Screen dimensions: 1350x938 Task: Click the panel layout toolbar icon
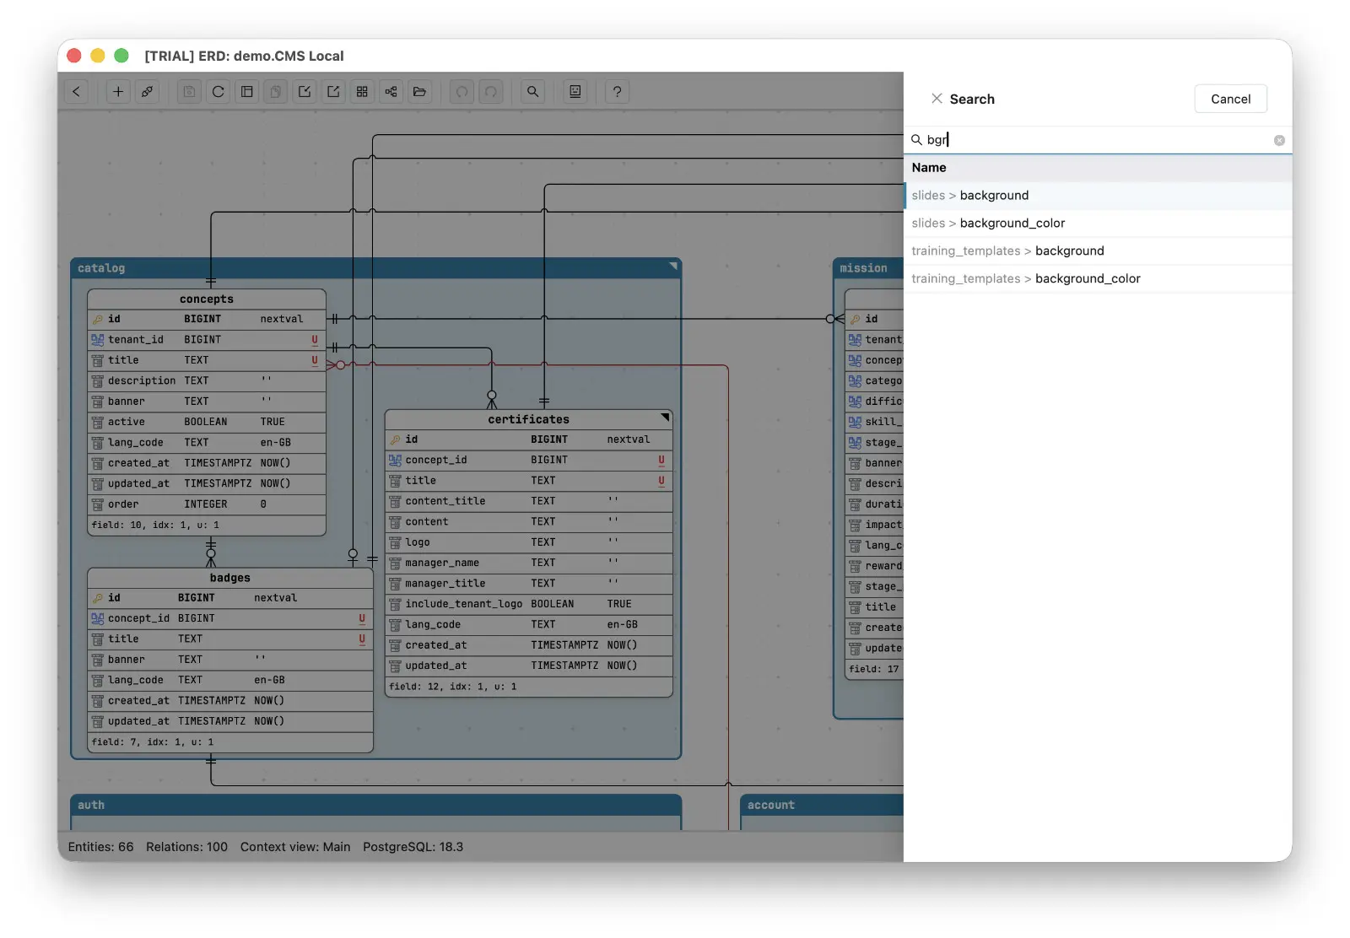point(246,92)
